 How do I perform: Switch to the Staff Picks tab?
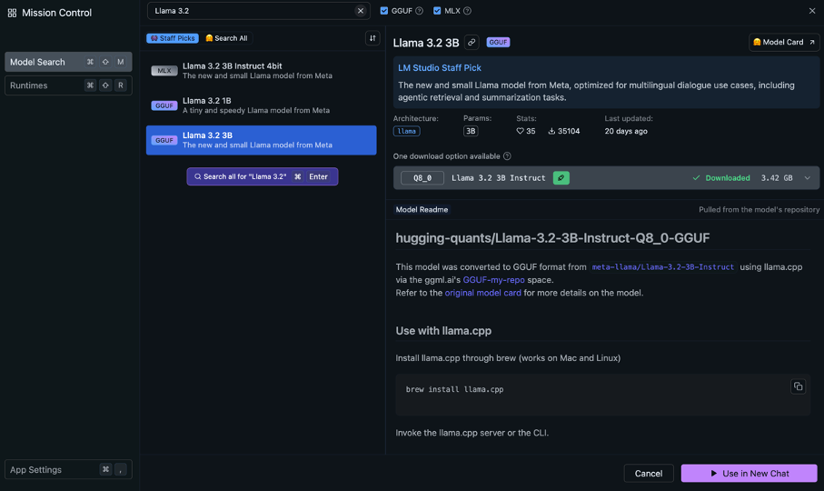click(x=173, y=38)
